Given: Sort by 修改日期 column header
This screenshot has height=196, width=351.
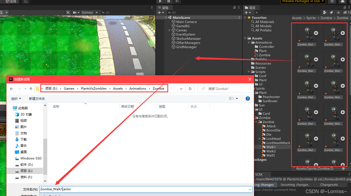Looking at the screenshot, I should point(128,107).
